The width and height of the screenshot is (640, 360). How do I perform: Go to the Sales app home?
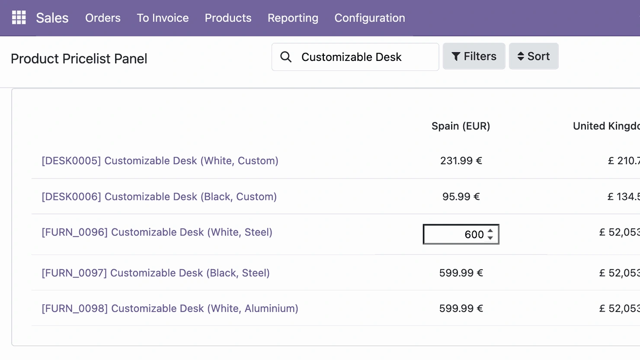(x=52, y=18)
